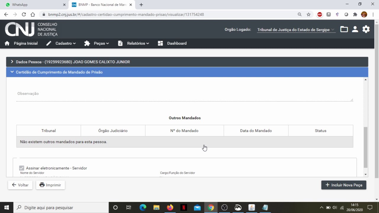
Task: Open Mail app from taskbar
Action: pos(197,207)
